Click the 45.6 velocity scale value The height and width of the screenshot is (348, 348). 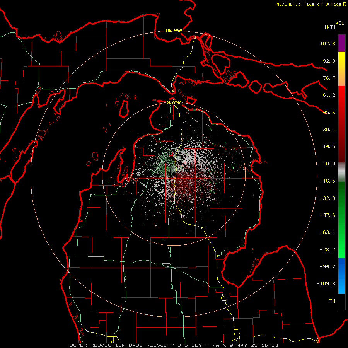coord(329,112)
